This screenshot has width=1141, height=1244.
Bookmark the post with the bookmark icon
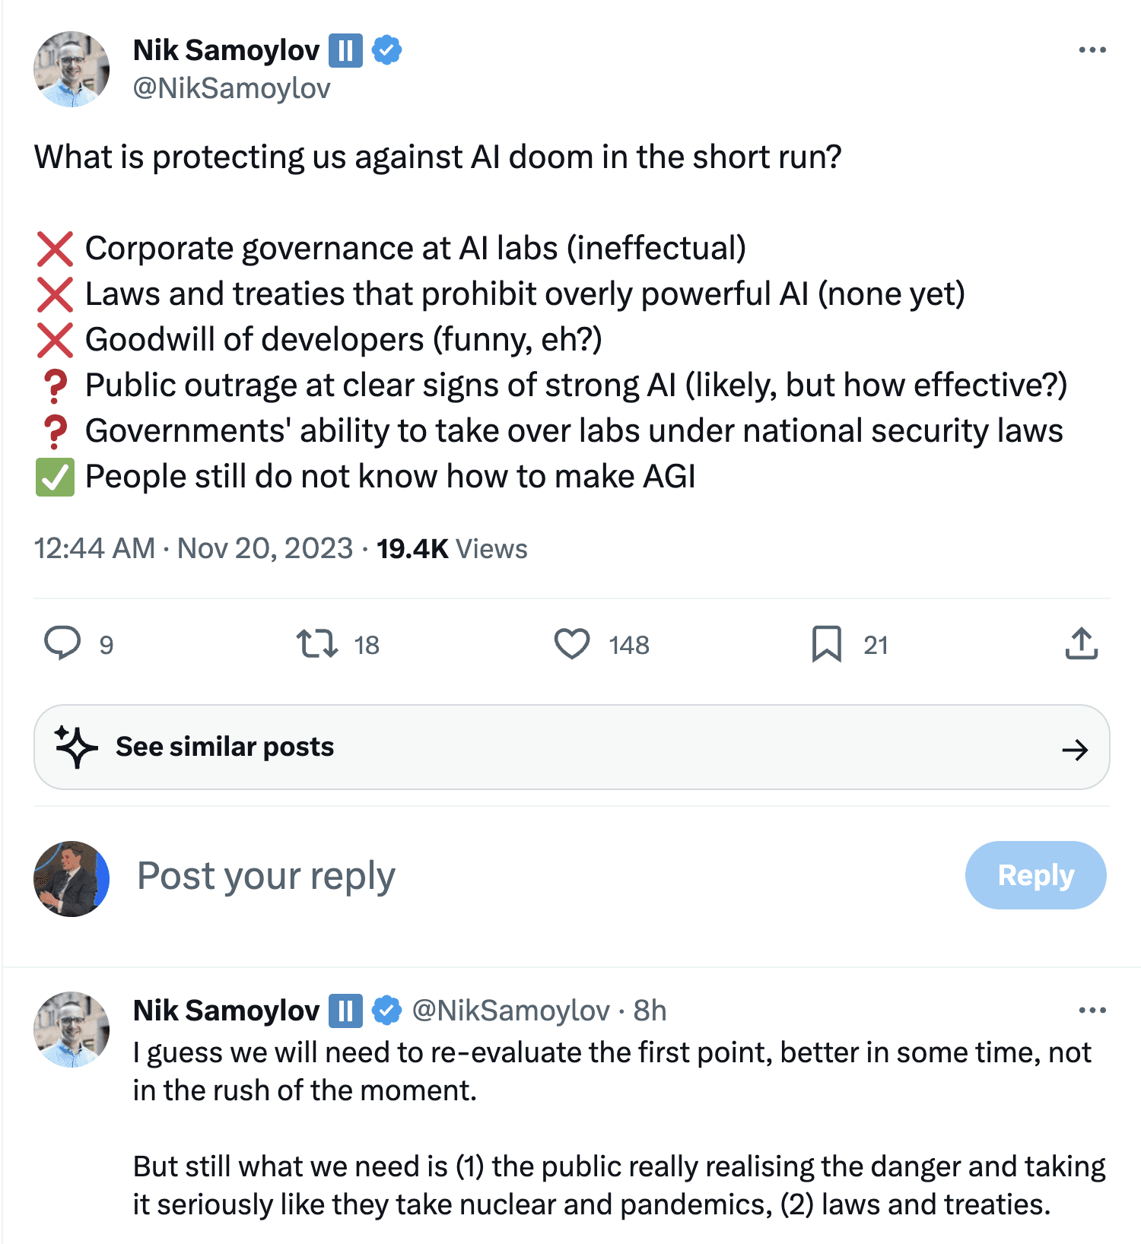click(827, 644)
